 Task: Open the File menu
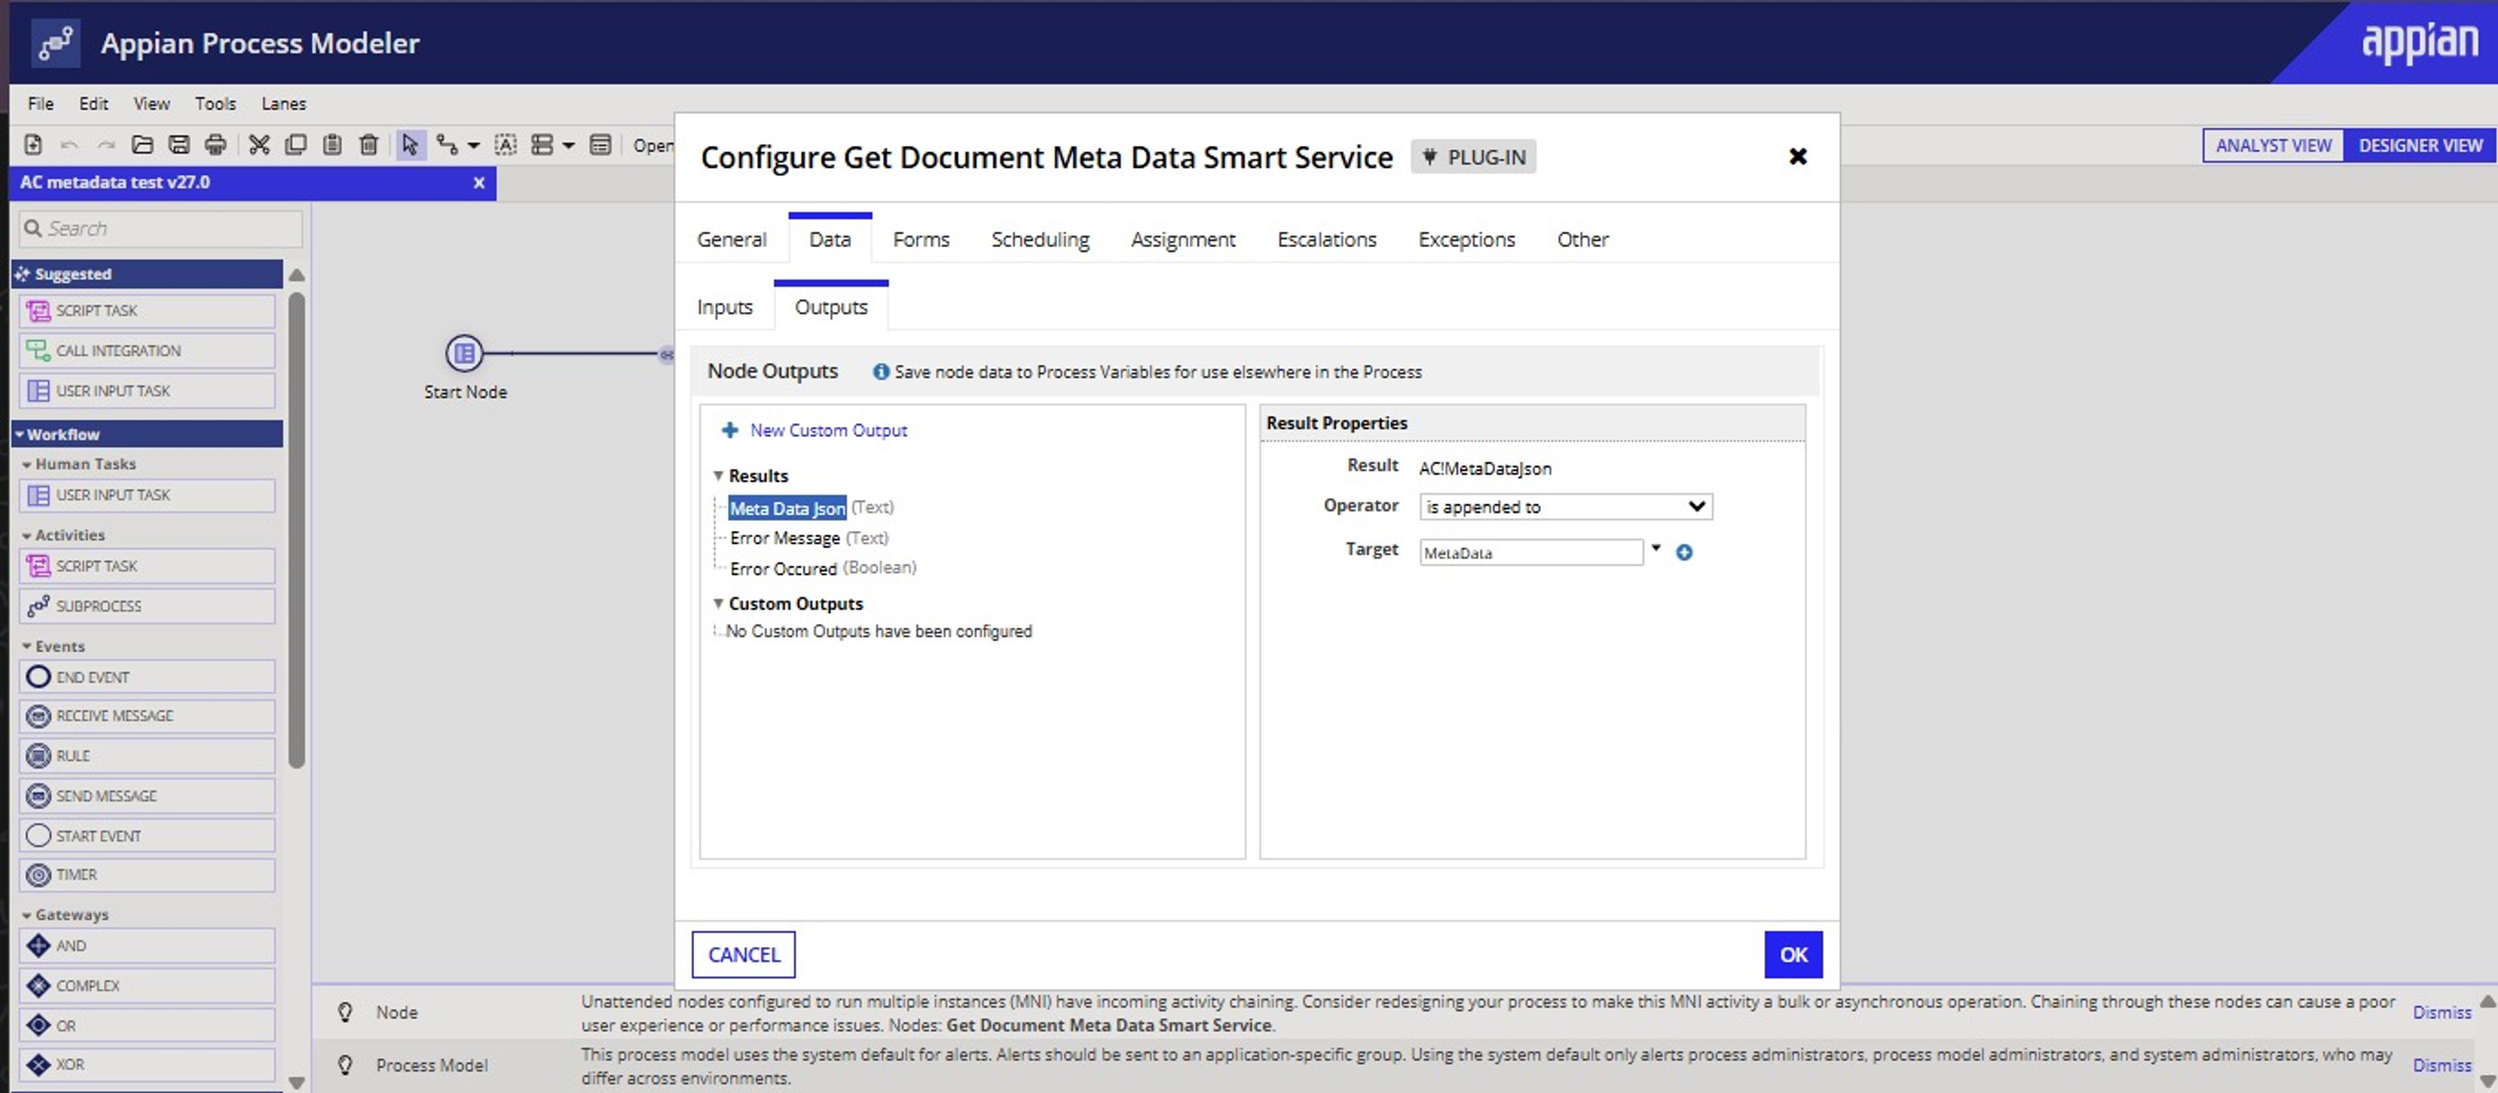[41, 103]
